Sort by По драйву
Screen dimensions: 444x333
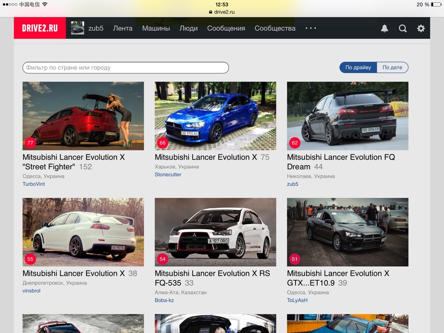[358, 68]
